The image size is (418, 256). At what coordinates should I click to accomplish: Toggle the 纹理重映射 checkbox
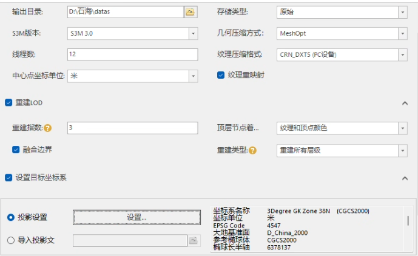coord(221,76)
